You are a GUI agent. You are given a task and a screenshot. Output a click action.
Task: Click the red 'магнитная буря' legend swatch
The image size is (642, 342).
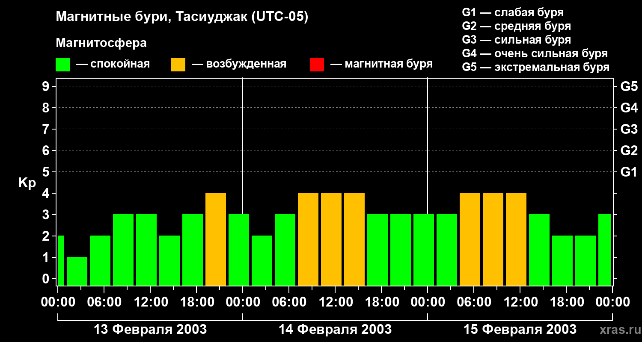[317, 64]
